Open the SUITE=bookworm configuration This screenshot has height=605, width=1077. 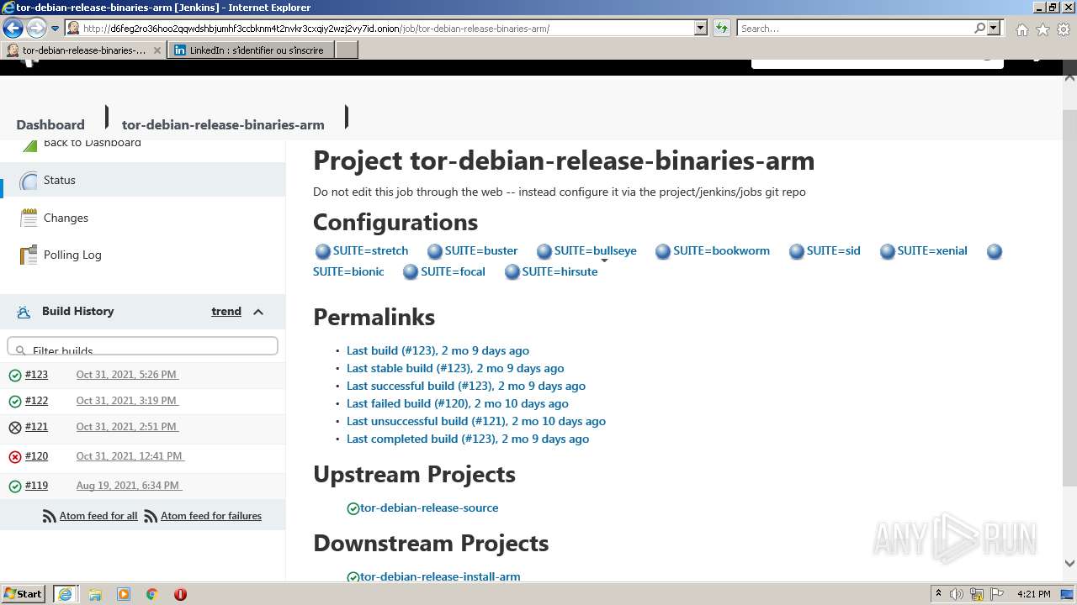(x=721, y=250)
